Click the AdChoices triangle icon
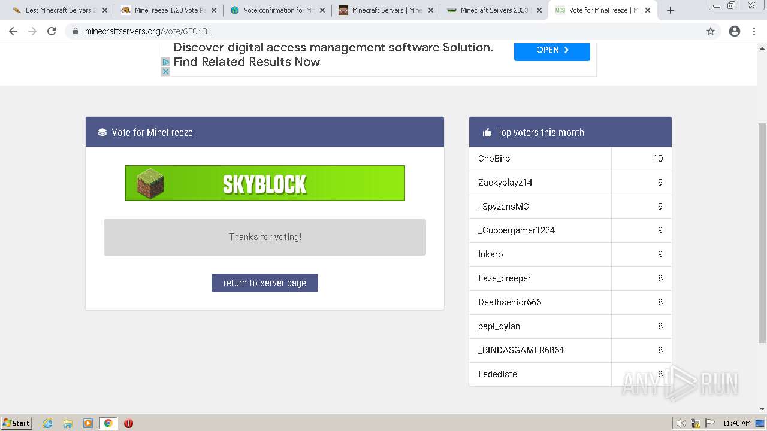 click(165, 62)
